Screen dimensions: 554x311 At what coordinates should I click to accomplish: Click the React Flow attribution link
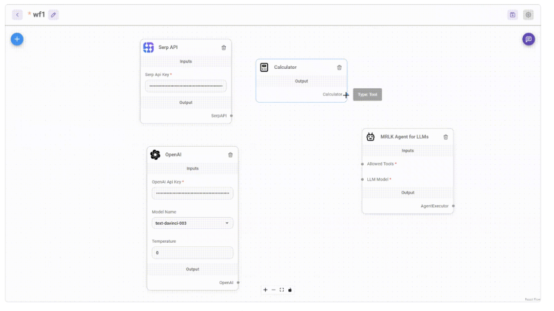[532, 299]
